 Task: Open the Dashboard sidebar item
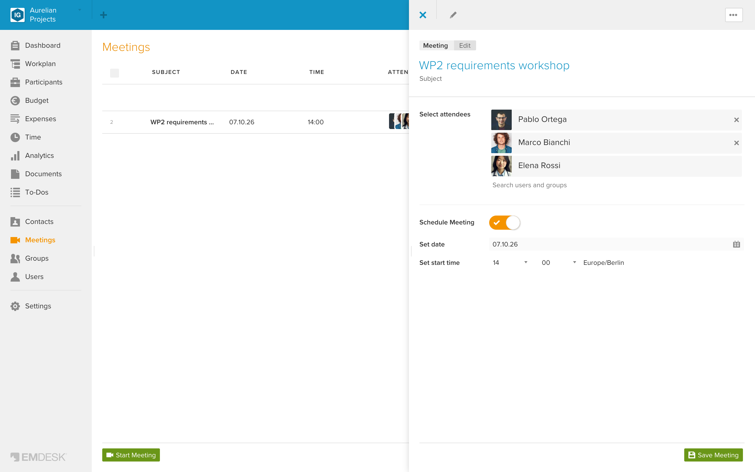point(35,46)
